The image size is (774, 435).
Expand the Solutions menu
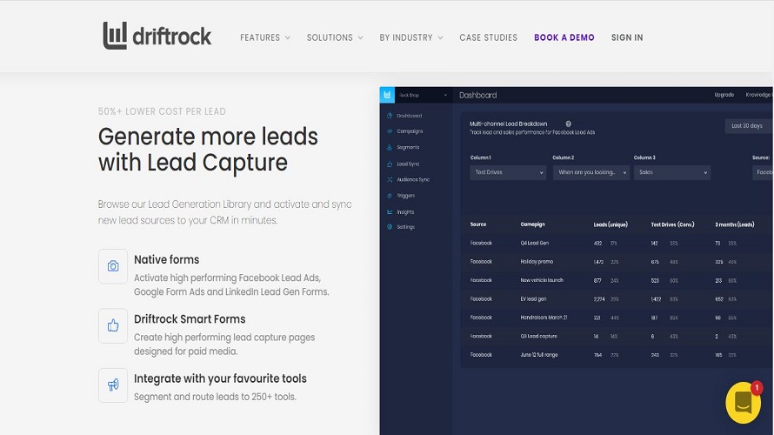click(335, 37)
